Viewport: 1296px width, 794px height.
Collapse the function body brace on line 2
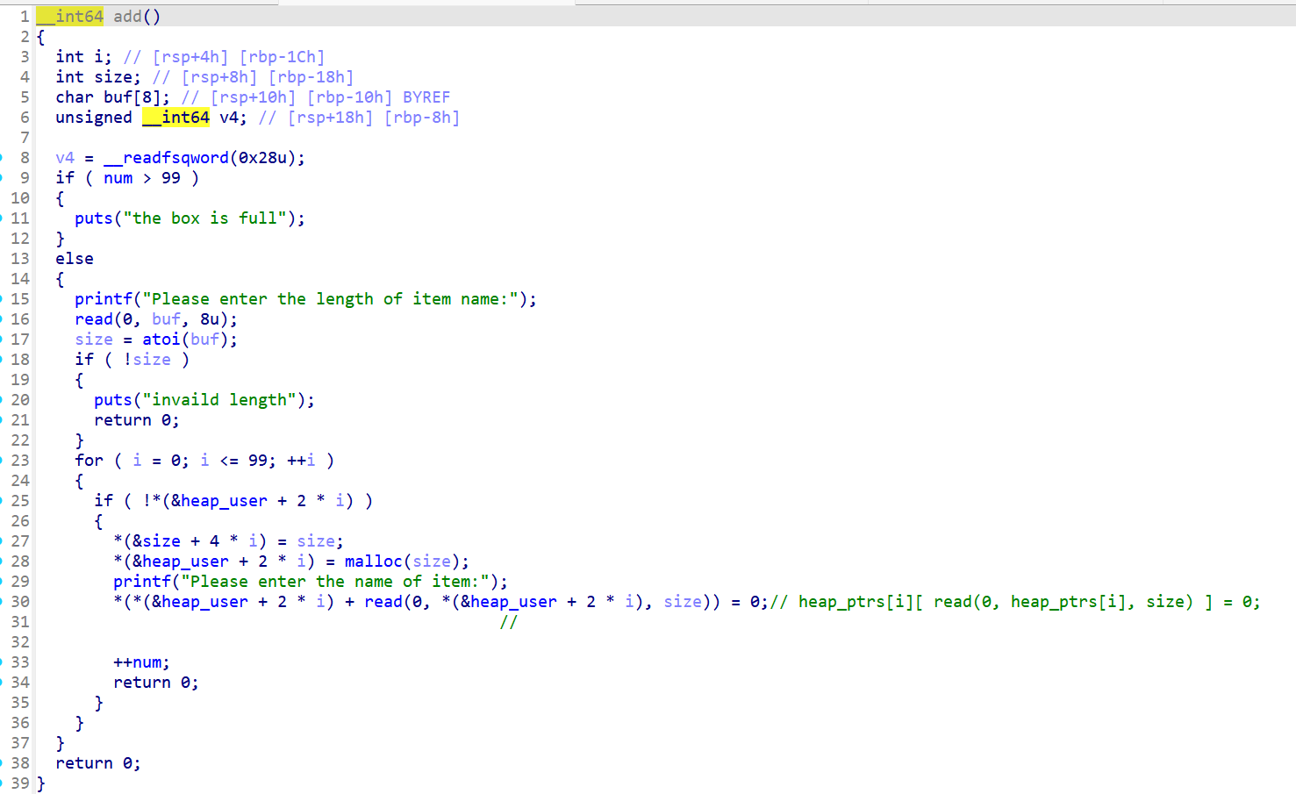pos(40,36)
